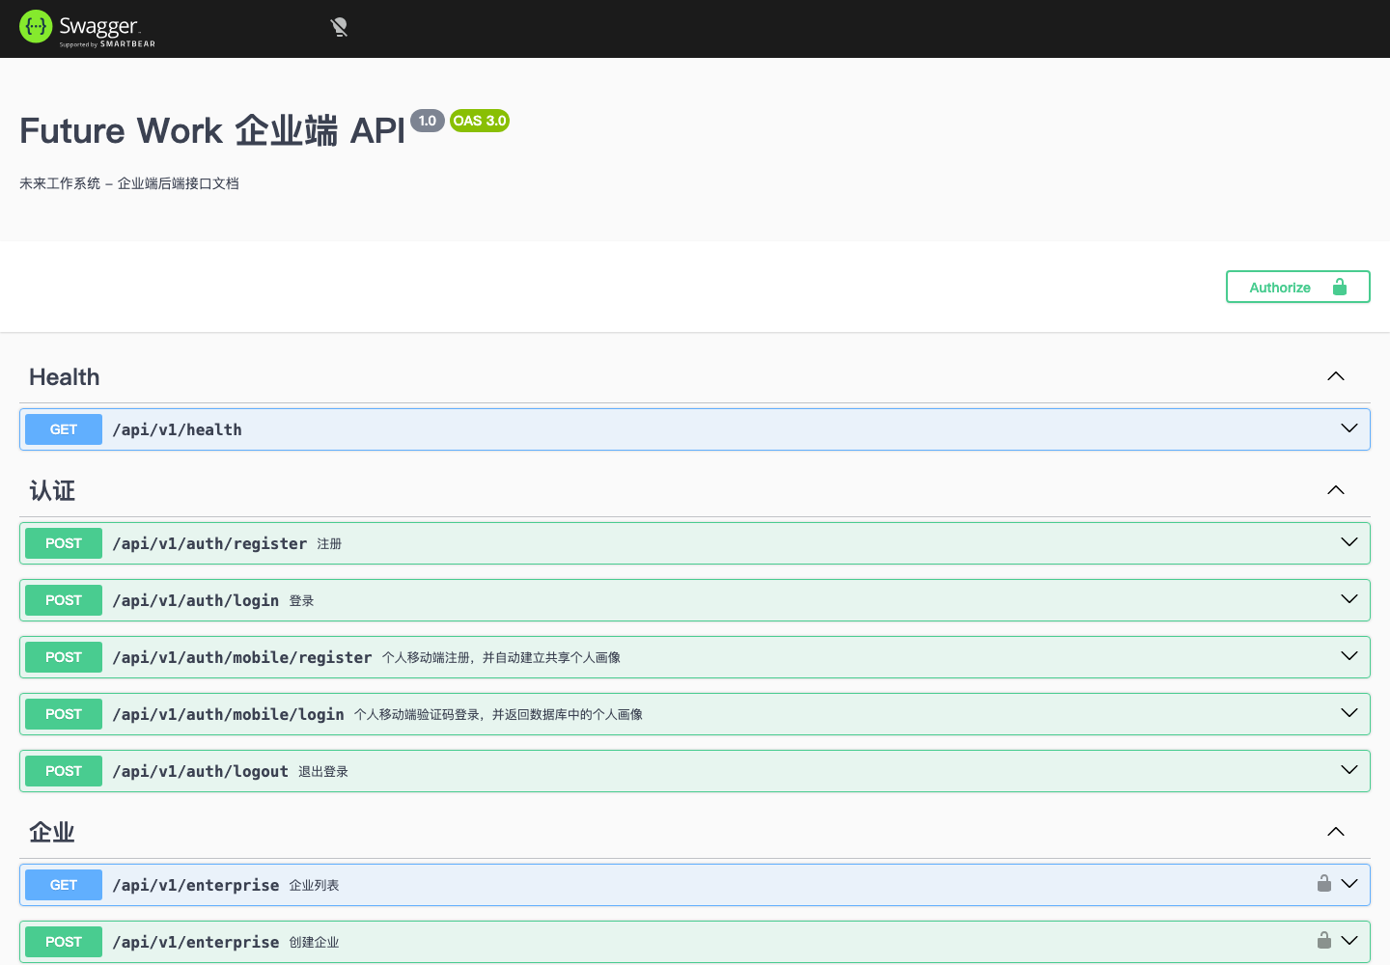
Task: Click the /api/v1/auth/mobile/register path
Action: (x=242, y=657)
